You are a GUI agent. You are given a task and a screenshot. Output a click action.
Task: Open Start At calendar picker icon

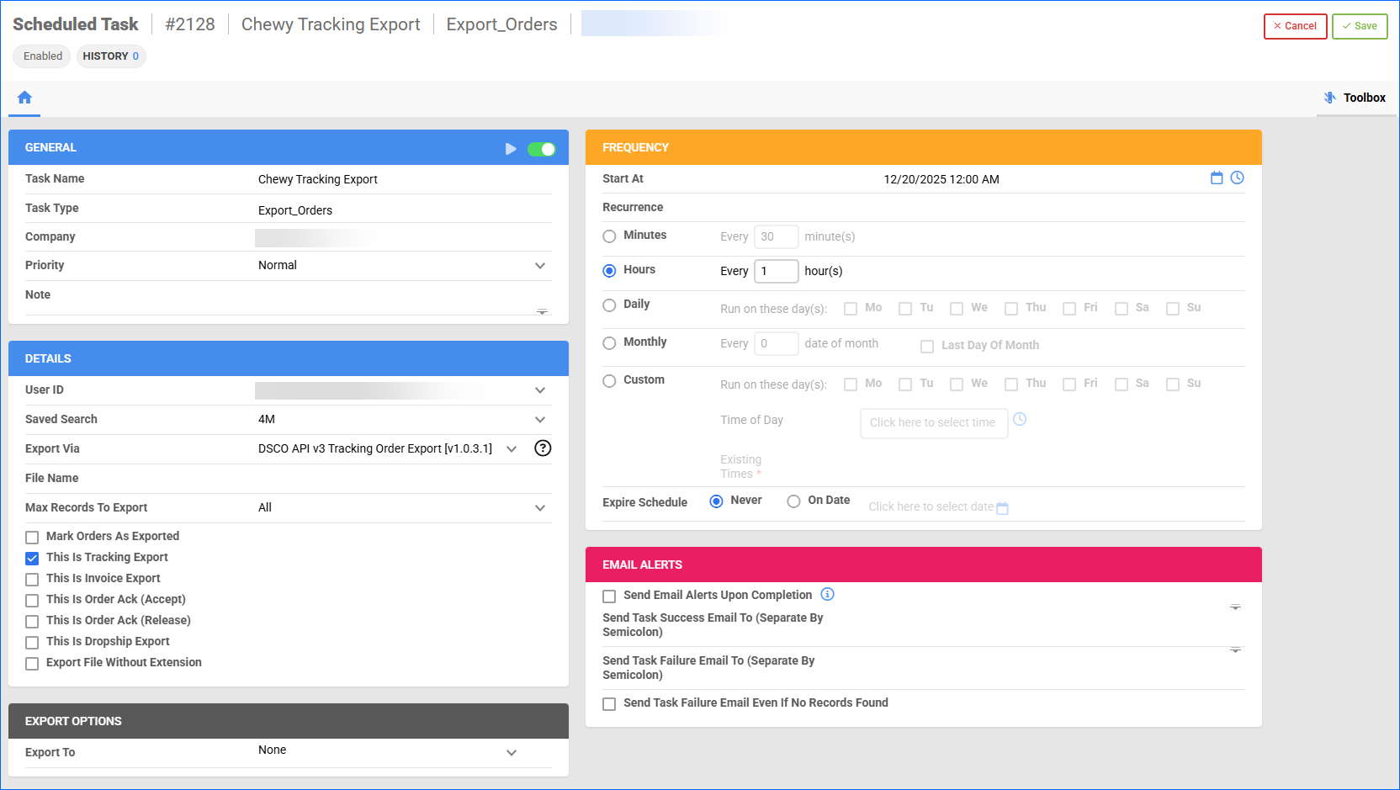1216,178
